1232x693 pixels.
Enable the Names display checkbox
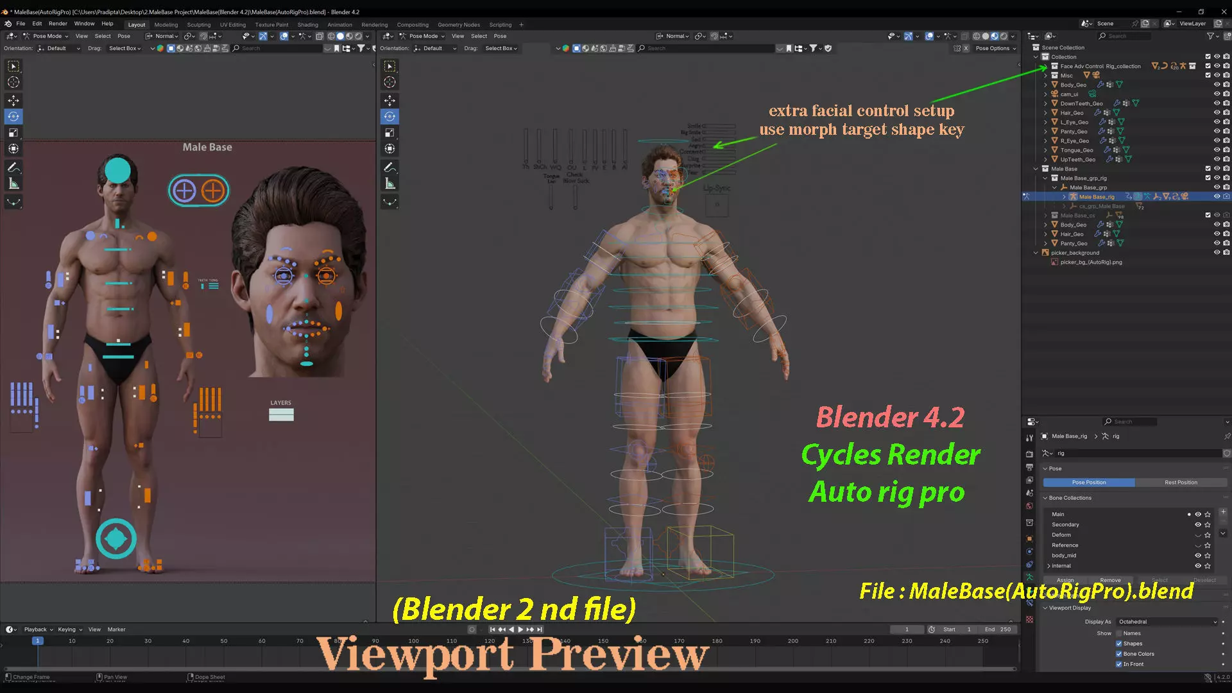click(1119, 633)
